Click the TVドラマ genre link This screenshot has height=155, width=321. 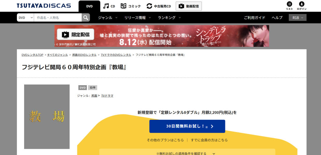(107, 96)
